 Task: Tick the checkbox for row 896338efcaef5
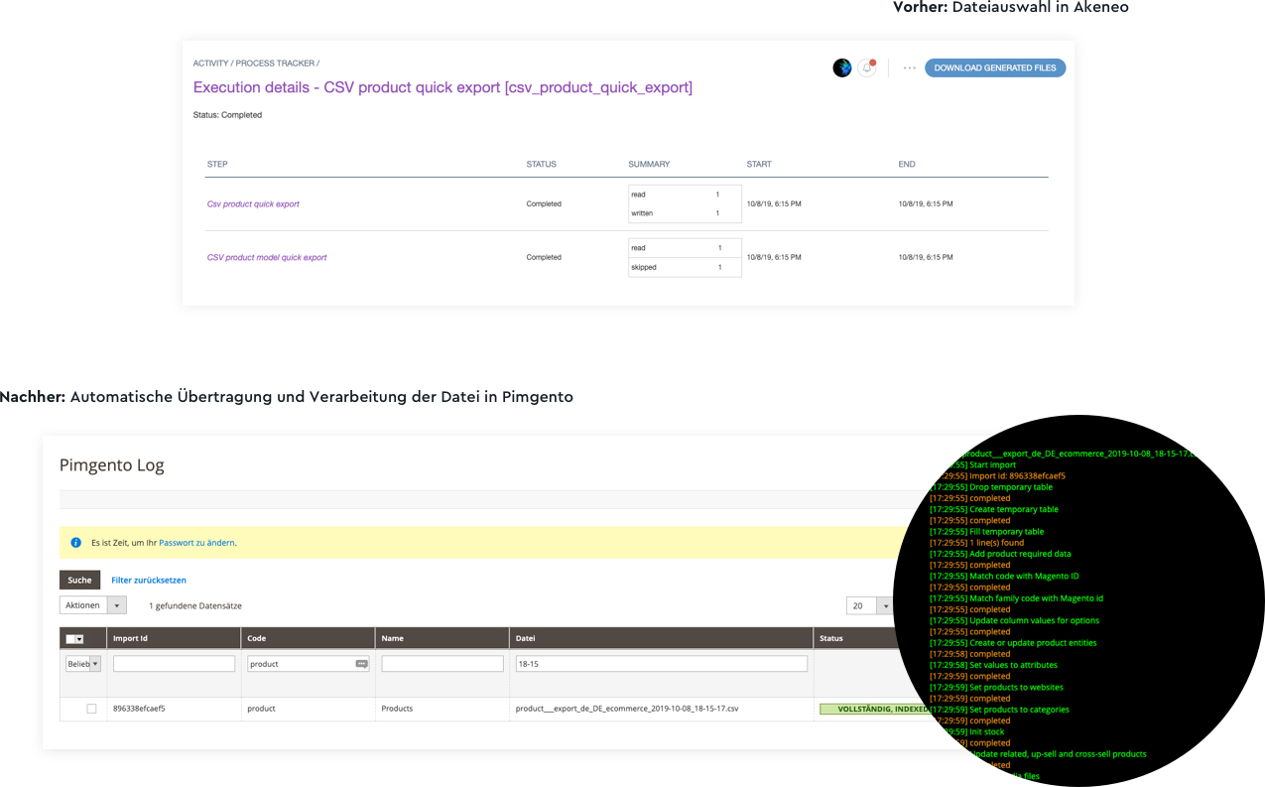pyautogui.click(x=91, y=709)
